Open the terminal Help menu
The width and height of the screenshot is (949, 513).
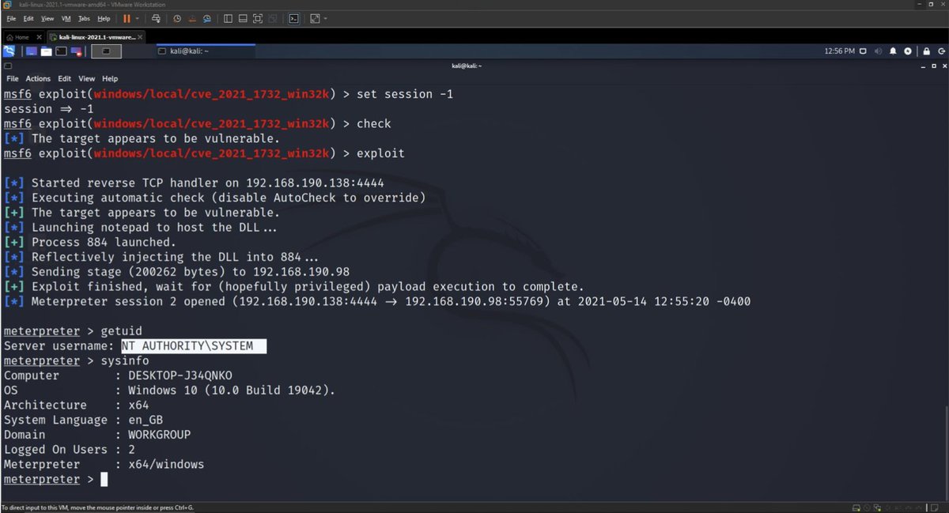point(111,79)
